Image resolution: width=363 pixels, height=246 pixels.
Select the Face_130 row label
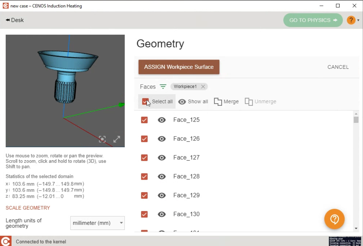[186, 214]
